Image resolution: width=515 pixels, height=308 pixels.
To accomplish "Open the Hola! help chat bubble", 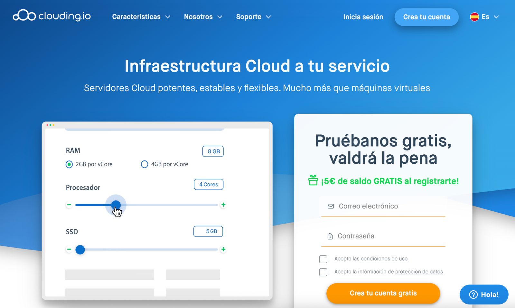I will [483, 294].
